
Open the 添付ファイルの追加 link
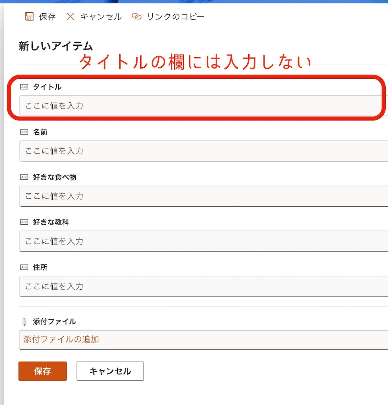(61, 339)
